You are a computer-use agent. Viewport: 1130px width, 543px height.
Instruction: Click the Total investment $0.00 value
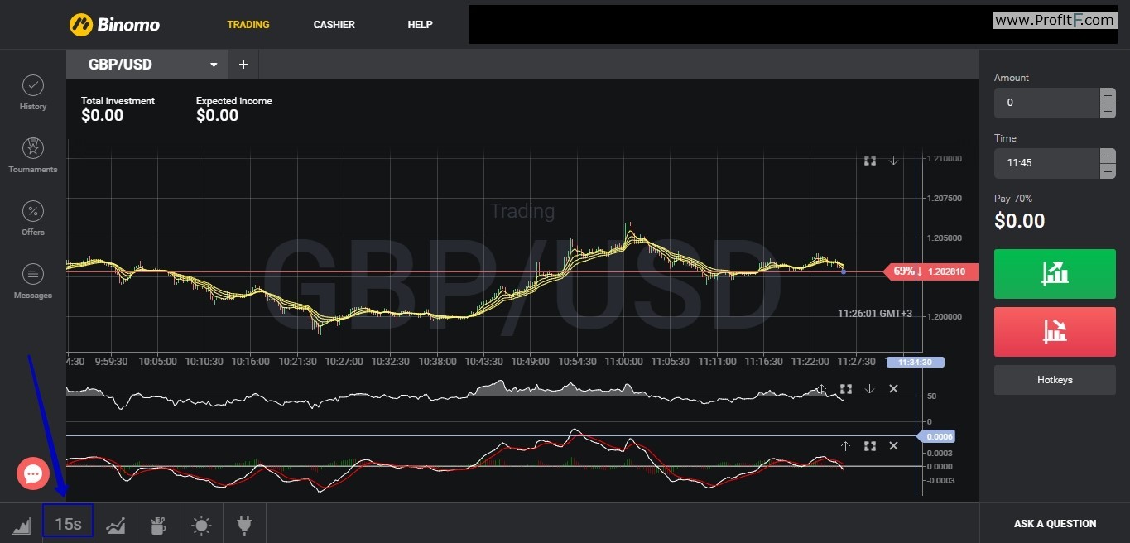tap(103, 116)
